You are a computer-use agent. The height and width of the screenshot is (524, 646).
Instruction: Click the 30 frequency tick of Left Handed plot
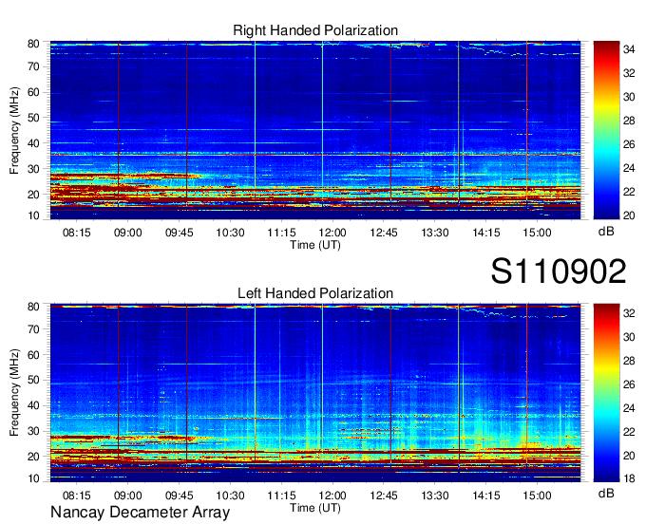pos(33,431)
